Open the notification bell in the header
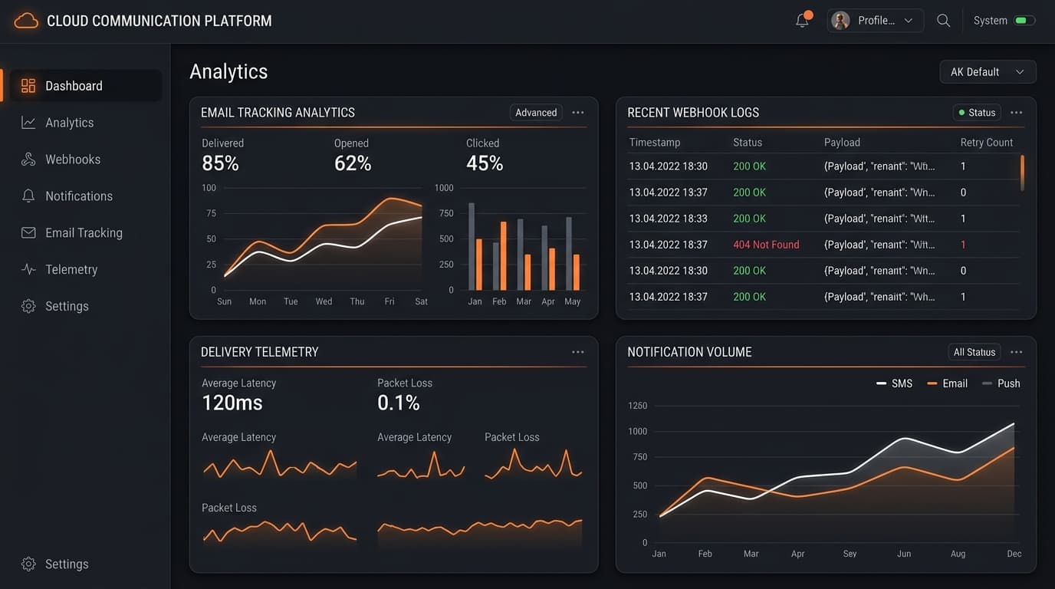This screenshot has height=589, width=1055. point(803,20)
